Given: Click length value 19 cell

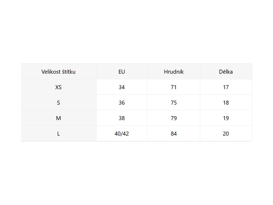Looking at the screenshot, I should (x=226, y=118).
